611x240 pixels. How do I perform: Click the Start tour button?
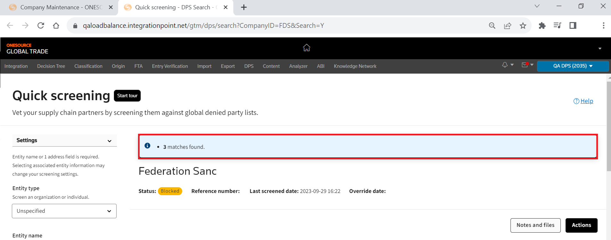(127, 96)
